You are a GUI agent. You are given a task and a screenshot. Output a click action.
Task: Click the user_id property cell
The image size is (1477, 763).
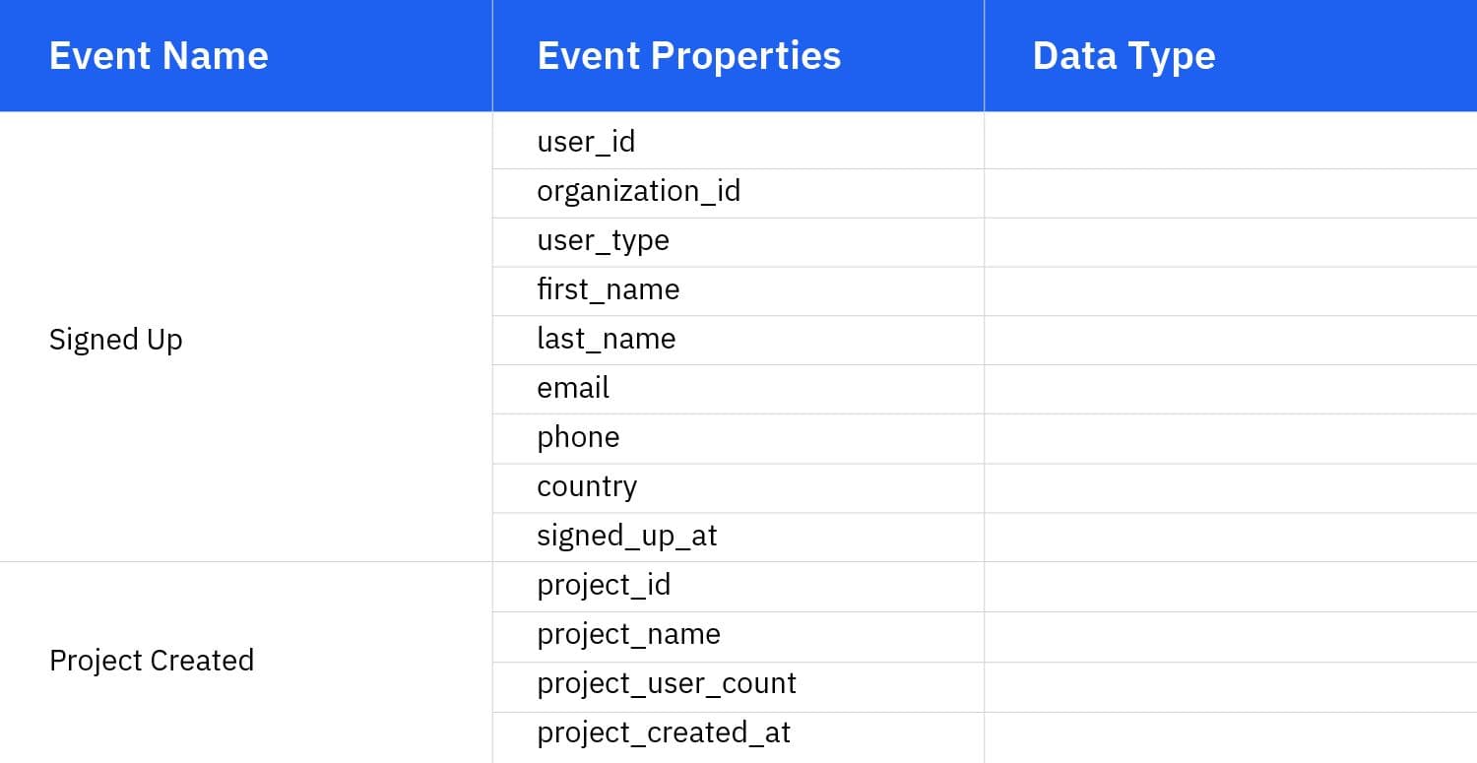(x=586, y=142)
